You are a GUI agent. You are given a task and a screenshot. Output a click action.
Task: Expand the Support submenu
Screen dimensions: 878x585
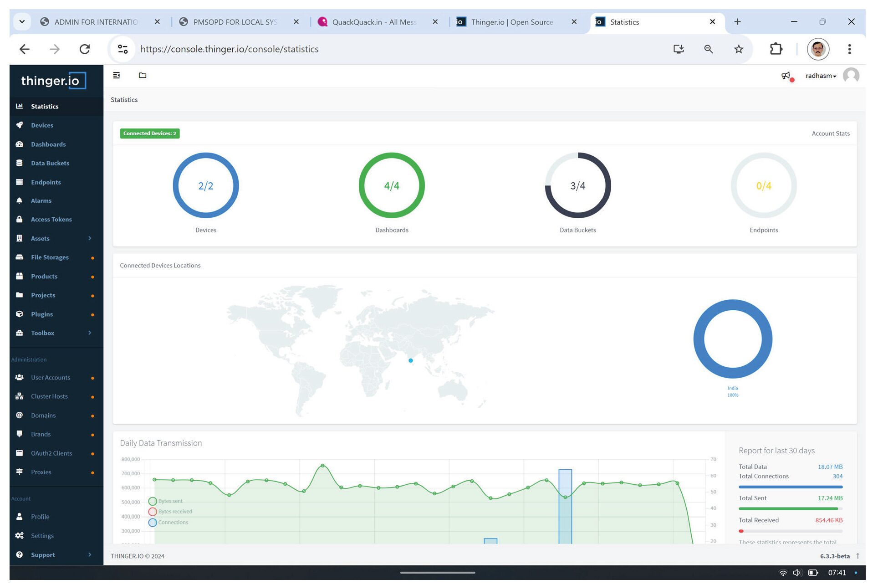point(90,555)
